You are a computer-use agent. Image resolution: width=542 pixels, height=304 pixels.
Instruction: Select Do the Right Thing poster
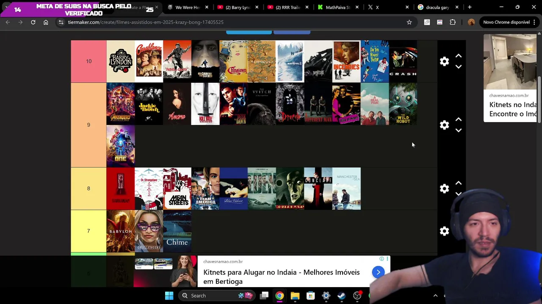pyautogui.click(x=375, y=61)
